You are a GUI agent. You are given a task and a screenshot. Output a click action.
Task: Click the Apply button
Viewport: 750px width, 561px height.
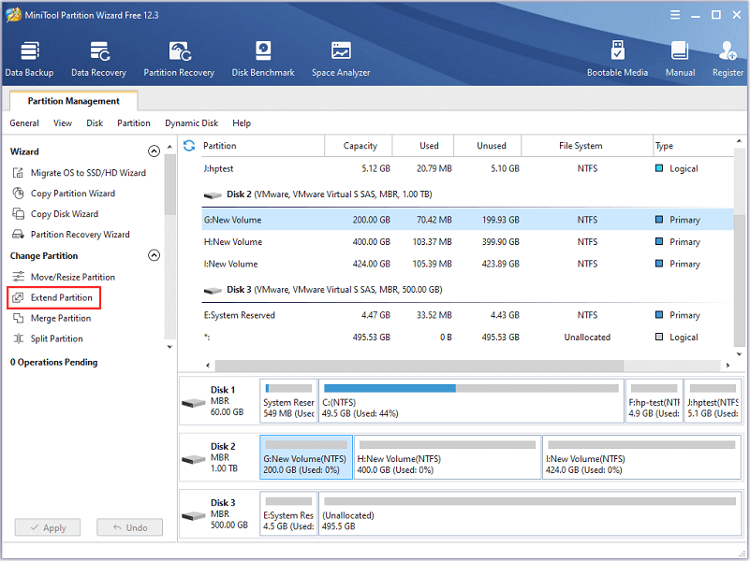(x=48, y=527)
